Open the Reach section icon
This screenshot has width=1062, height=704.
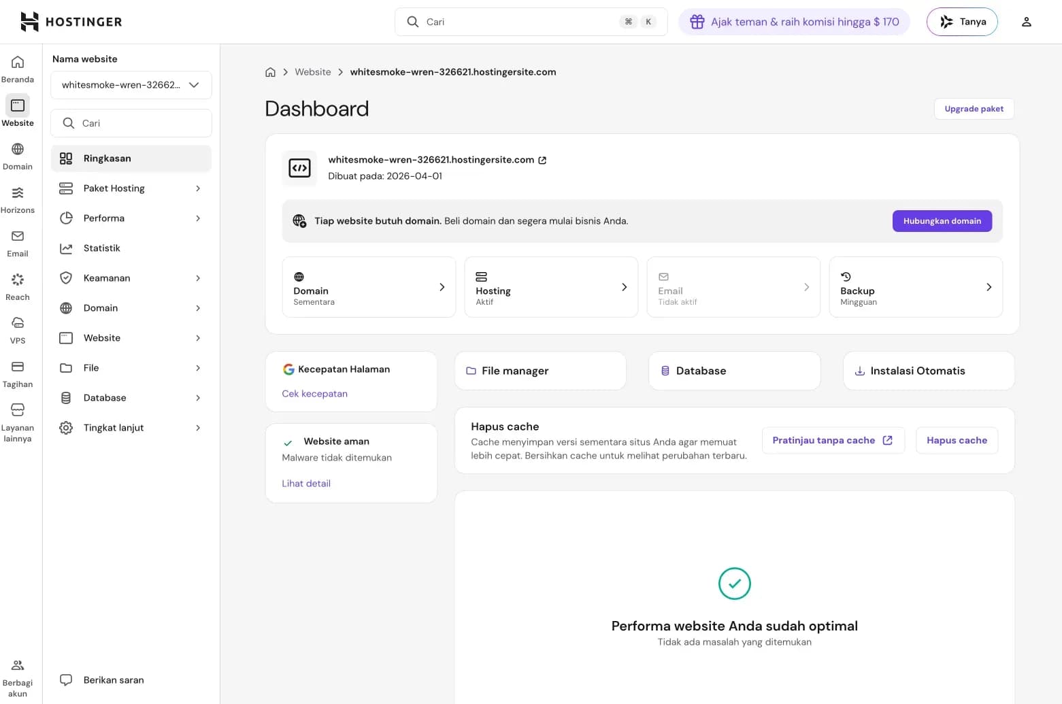coord(18,286)
